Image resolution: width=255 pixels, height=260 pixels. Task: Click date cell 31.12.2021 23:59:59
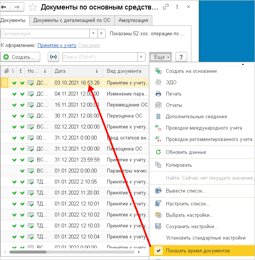77,160
